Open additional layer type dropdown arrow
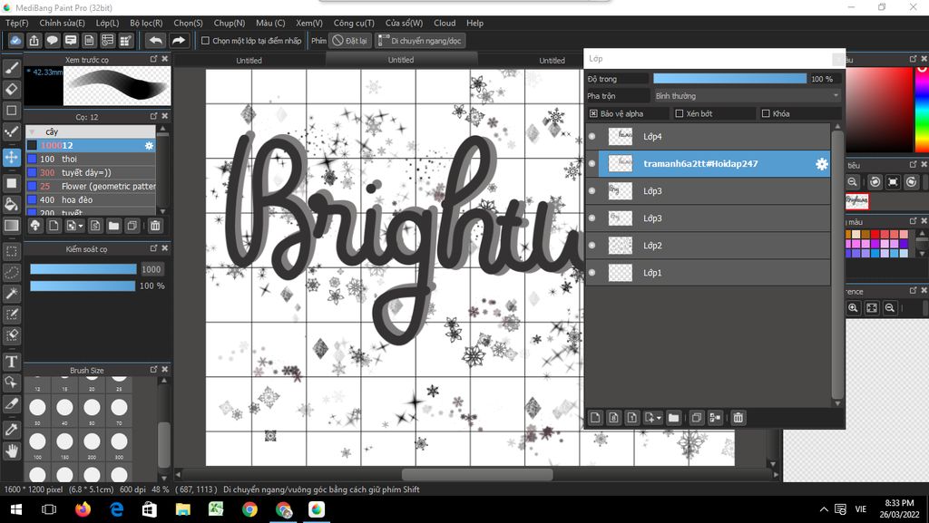This screenshot has width=929, height=523. (659, 418)
